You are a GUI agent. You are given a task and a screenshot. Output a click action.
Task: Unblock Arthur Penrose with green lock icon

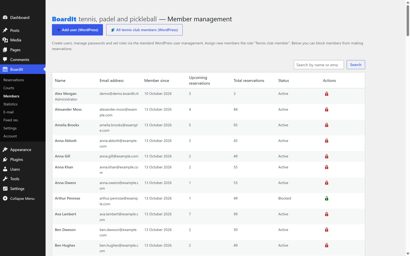[326, 198]
